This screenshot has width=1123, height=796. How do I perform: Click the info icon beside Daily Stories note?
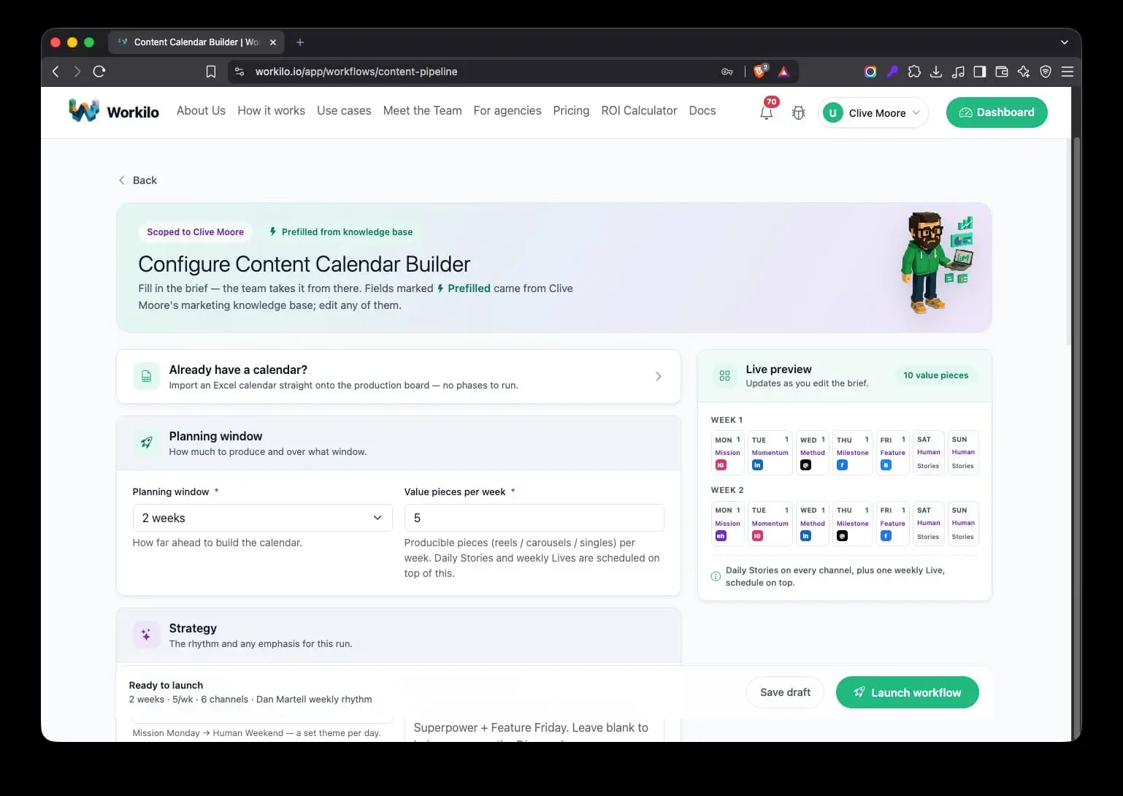click(716, 576)
